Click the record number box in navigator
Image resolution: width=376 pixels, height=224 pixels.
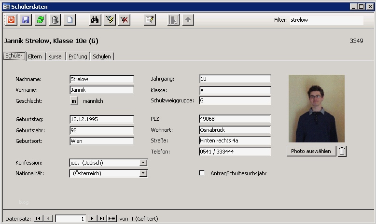pos(70,219)
